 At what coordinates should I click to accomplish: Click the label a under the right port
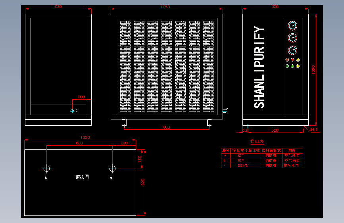click(111, 178)
